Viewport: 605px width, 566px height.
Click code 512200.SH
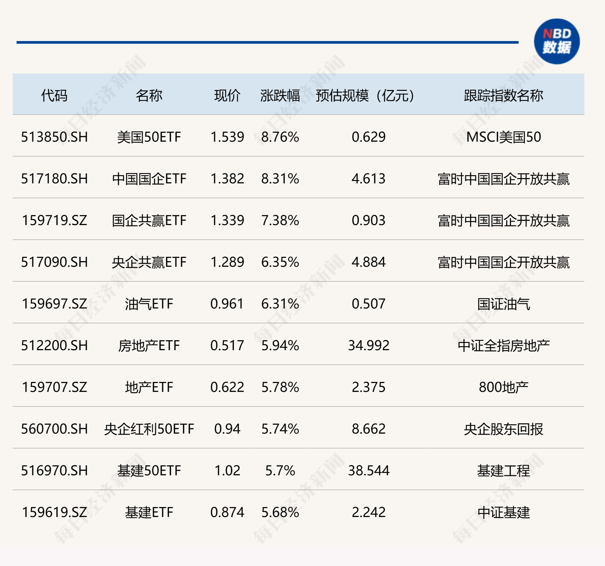coord(55,346)
